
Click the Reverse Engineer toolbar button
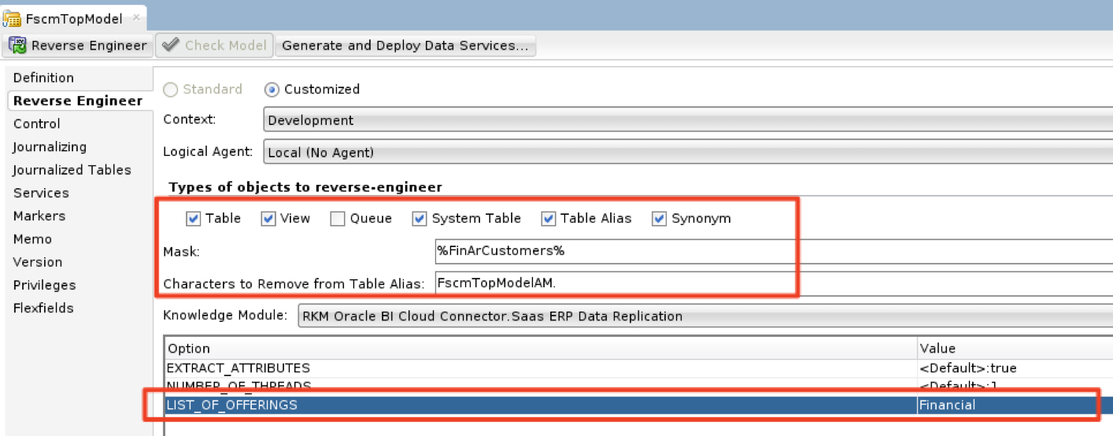click(x=78, y=46)
